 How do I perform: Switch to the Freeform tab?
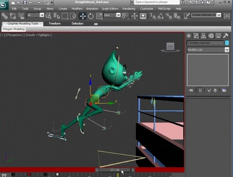pyautogui.click(x=55, y=23)
